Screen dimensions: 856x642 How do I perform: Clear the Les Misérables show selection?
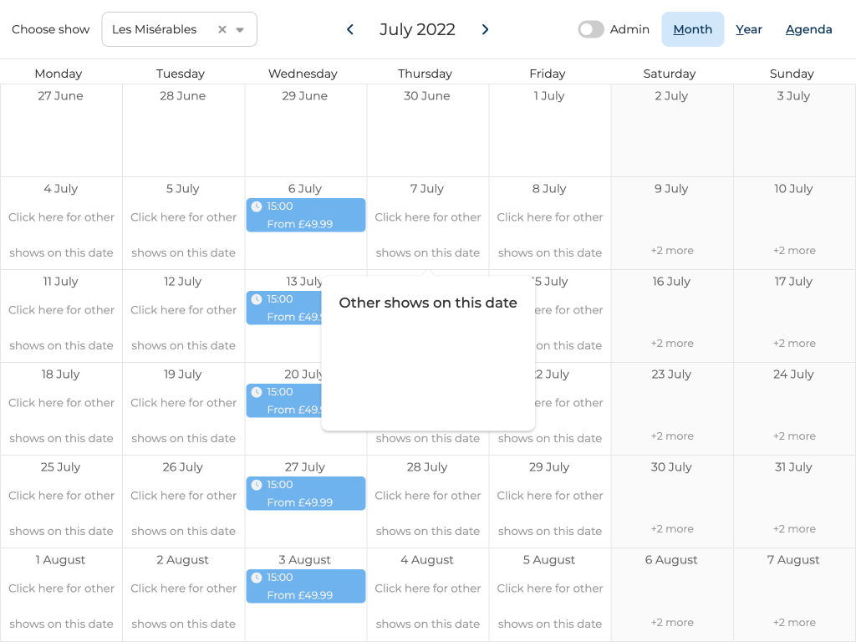coord(222,29)
